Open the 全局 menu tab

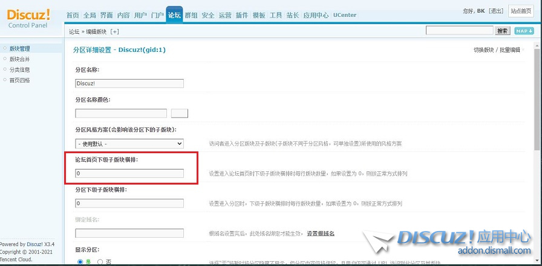pos(90,15)
